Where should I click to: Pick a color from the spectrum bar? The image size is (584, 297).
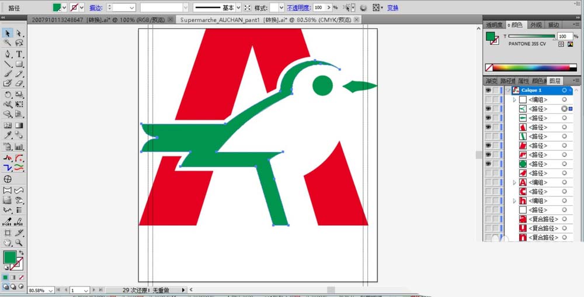(x=530, y=68)
